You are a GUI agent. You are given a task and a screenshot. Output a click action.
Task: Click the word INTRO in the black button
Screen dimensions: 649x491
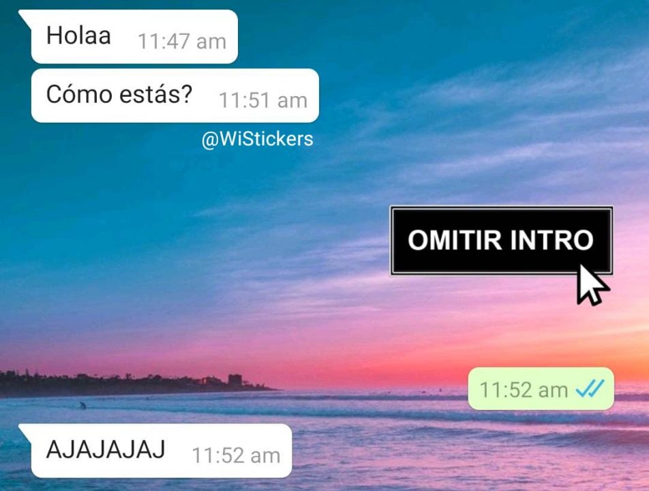(552, 240)
